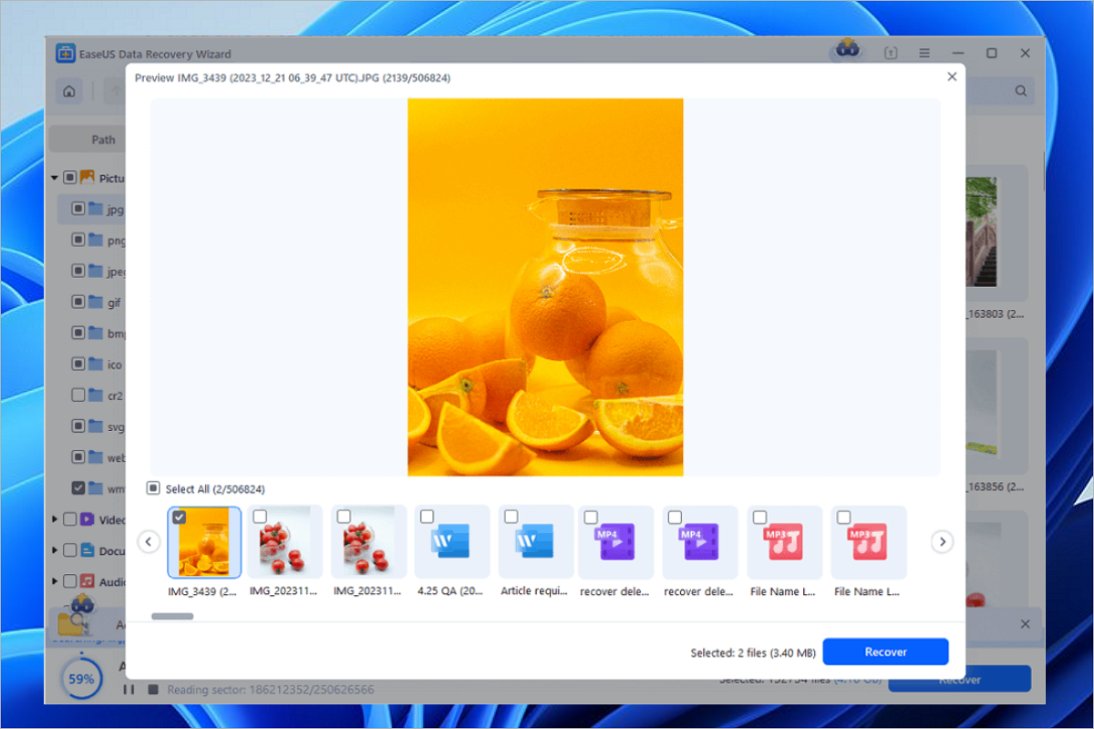Image resolution: width=1094 pixels, height=729 pixels.
Task: Select the cr2 folder icon
Action: coord(96,395)
